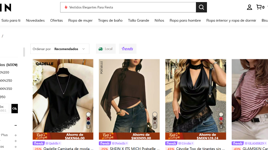Open GLAMSKIN striped shirt product image
268x150 pixels.
click(250, 99)
